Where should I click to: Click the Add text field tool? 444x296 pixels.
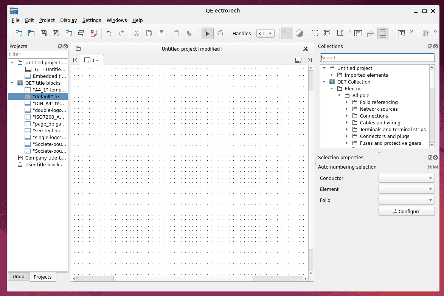coord(402,33)
